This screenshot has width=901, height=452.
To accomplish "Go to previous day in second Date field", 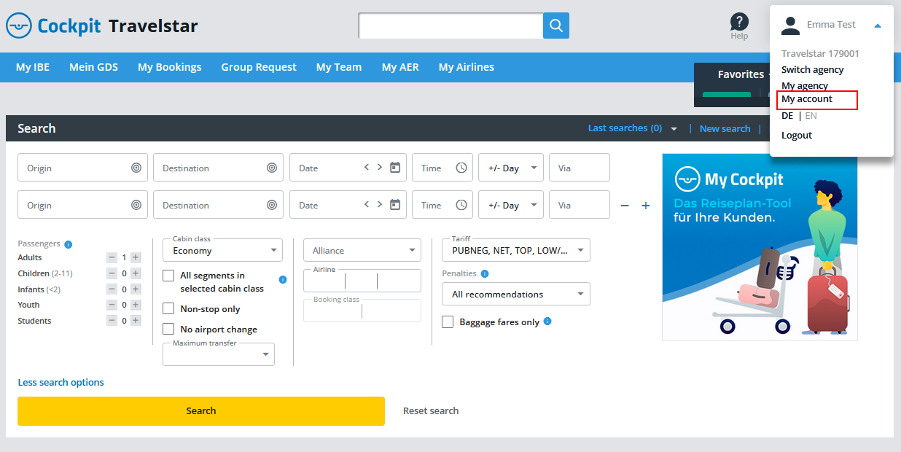I will coord(367,204).
